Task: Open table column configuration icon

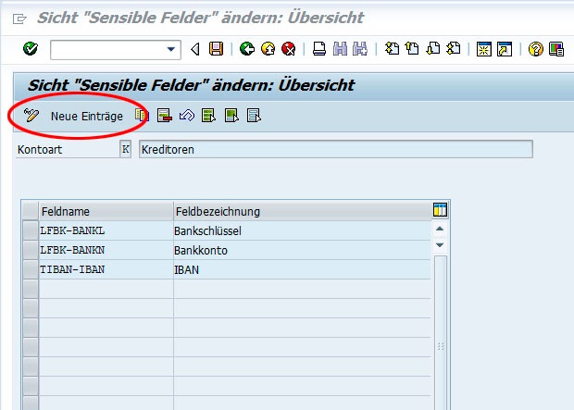Action: click(x=440, y=210)
